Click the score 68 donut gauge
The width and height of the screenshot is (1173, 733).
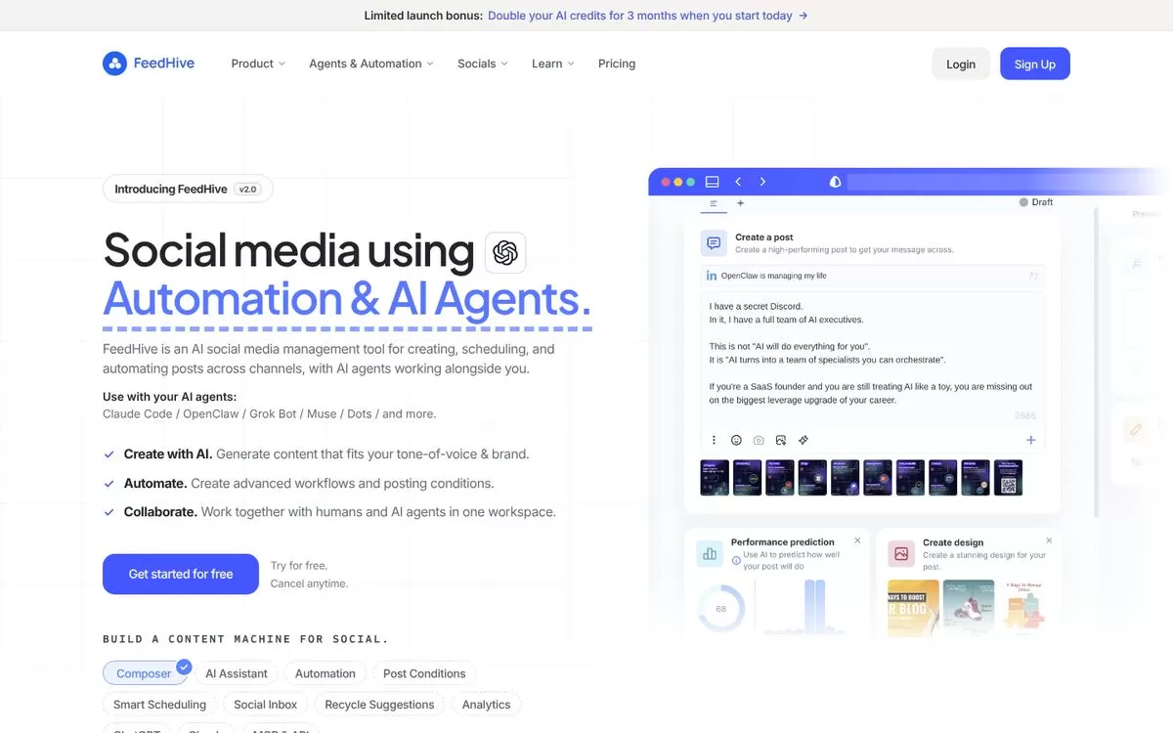click(x=721, y=608)
